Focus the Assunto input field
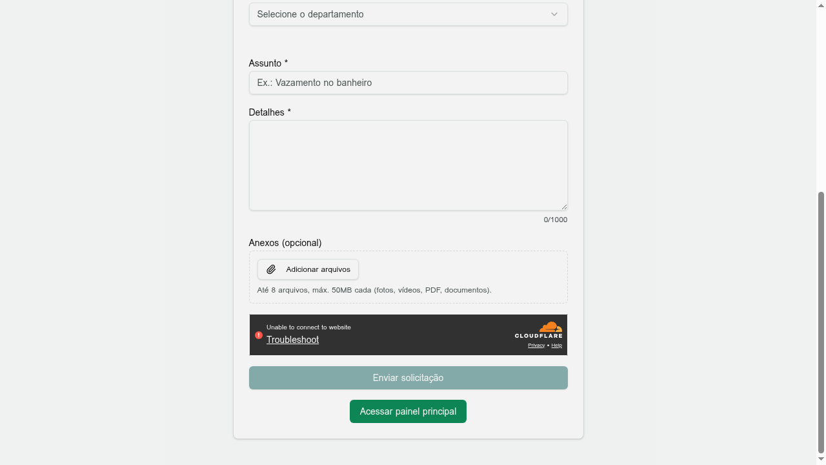Image resolution: width=826 pixels, height=465 pixels. tap(408, 83)
